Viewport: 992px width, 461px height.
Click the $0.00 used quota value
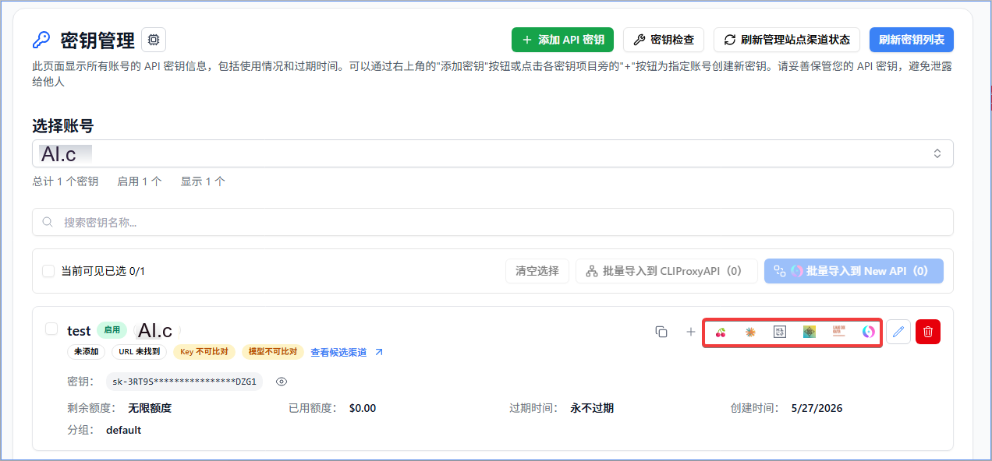coord(363,408)
